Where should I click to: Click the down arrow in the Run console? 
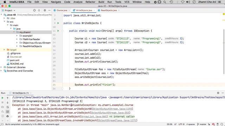[8, 103]
